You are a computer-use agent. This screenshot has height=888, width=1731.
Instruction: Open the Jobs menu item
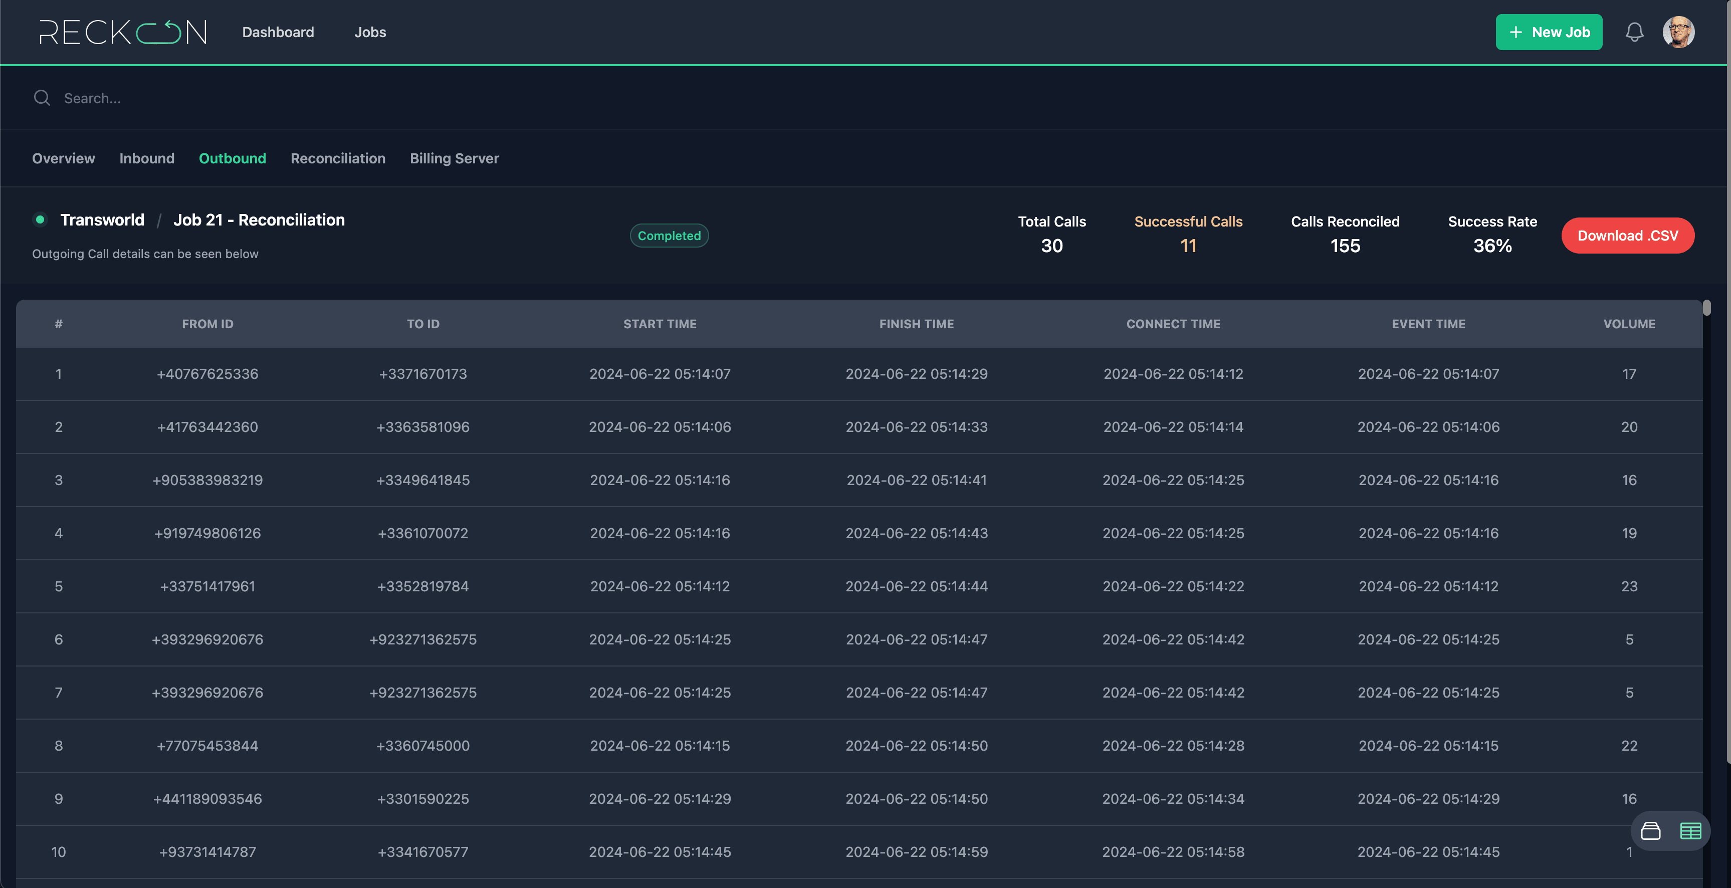(x=370, y=32)
